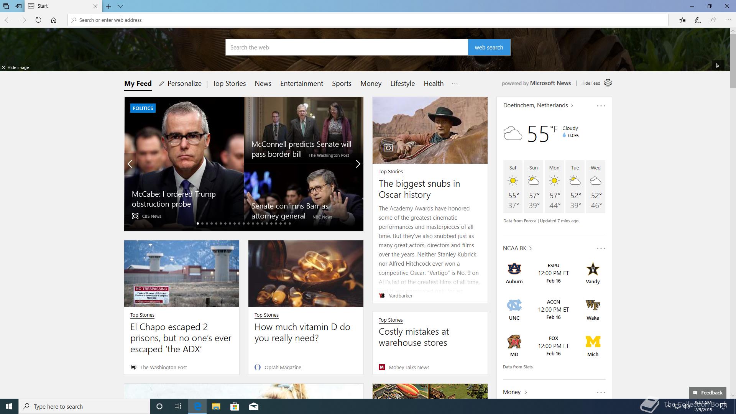Expand the Money card section
Image resolution: width=736 pixels, height=414 pixels.
click(x=515, y=392)
